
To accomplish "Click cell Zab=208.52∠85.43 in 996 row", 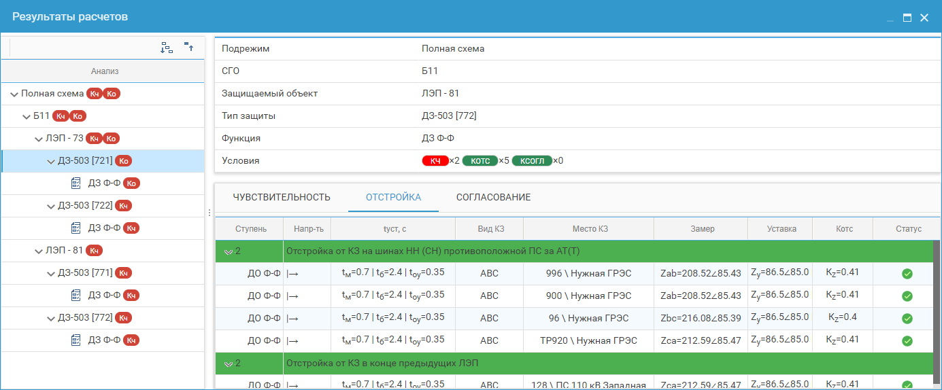I will (701, 274).
